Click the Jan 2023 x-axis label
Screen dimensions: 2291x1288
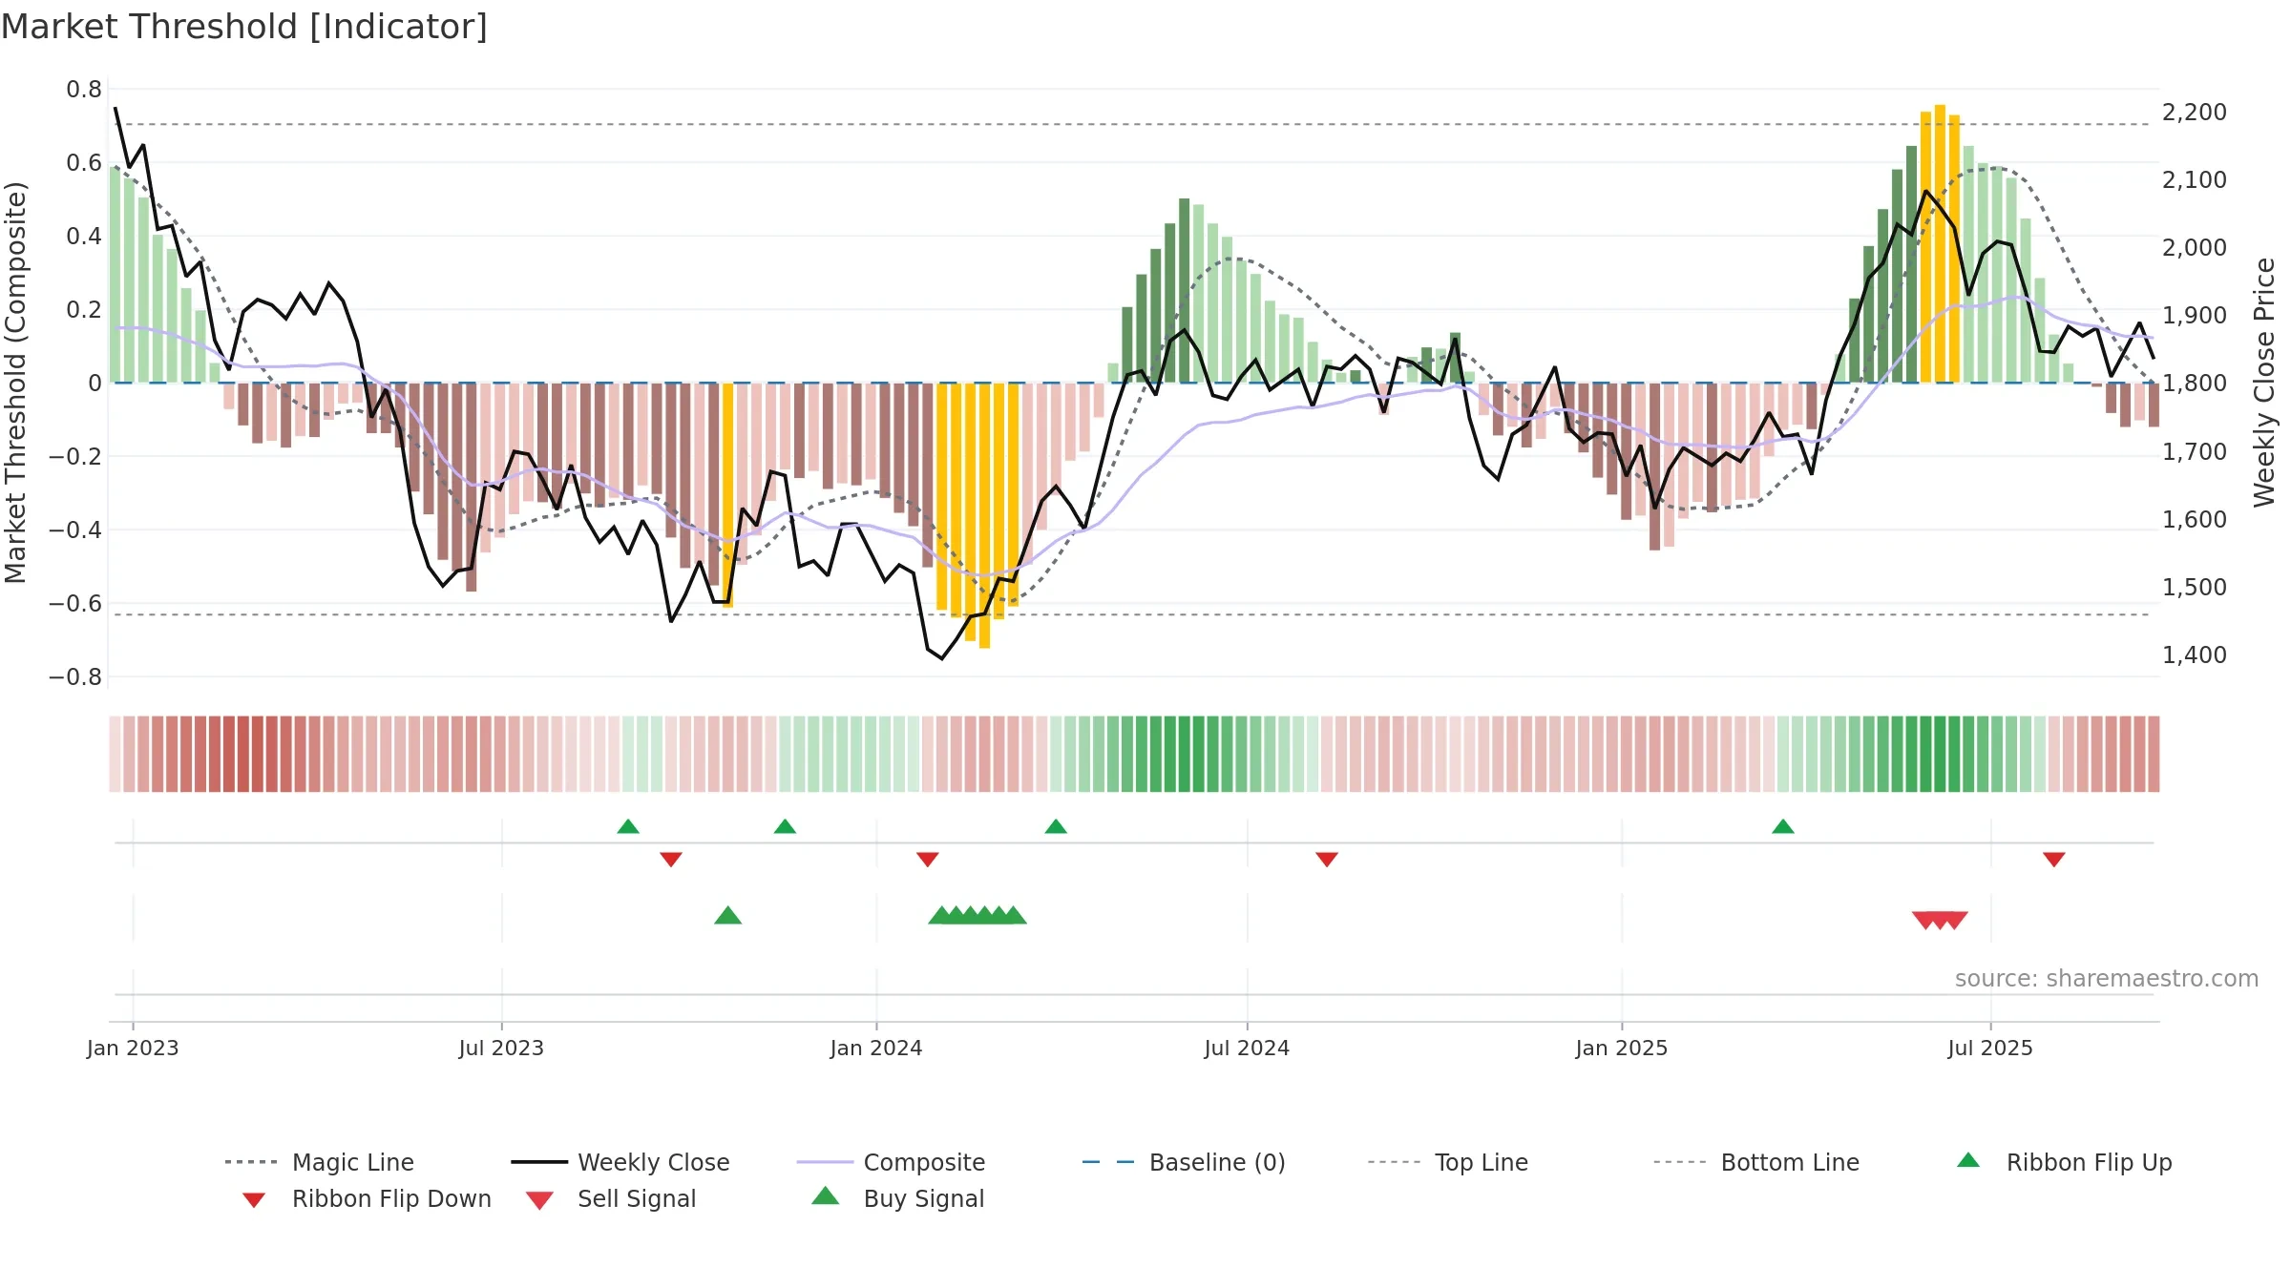point(133,1049)
